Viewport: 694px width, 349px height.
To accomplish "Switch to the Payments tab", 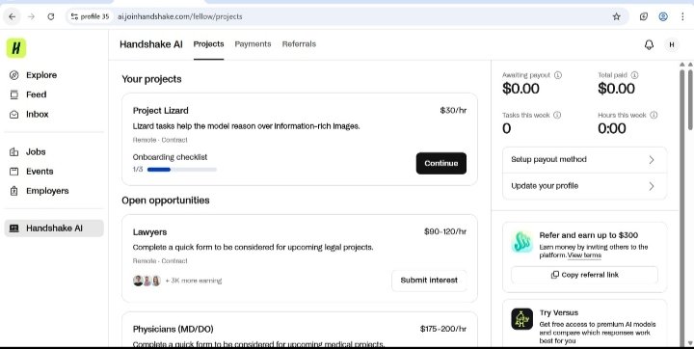I will point(253,44).
